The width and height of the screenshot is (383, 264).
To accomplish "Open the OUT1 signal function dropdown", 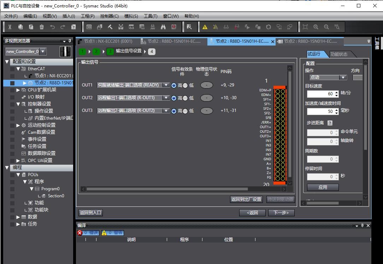I will [x=166, y=85].
